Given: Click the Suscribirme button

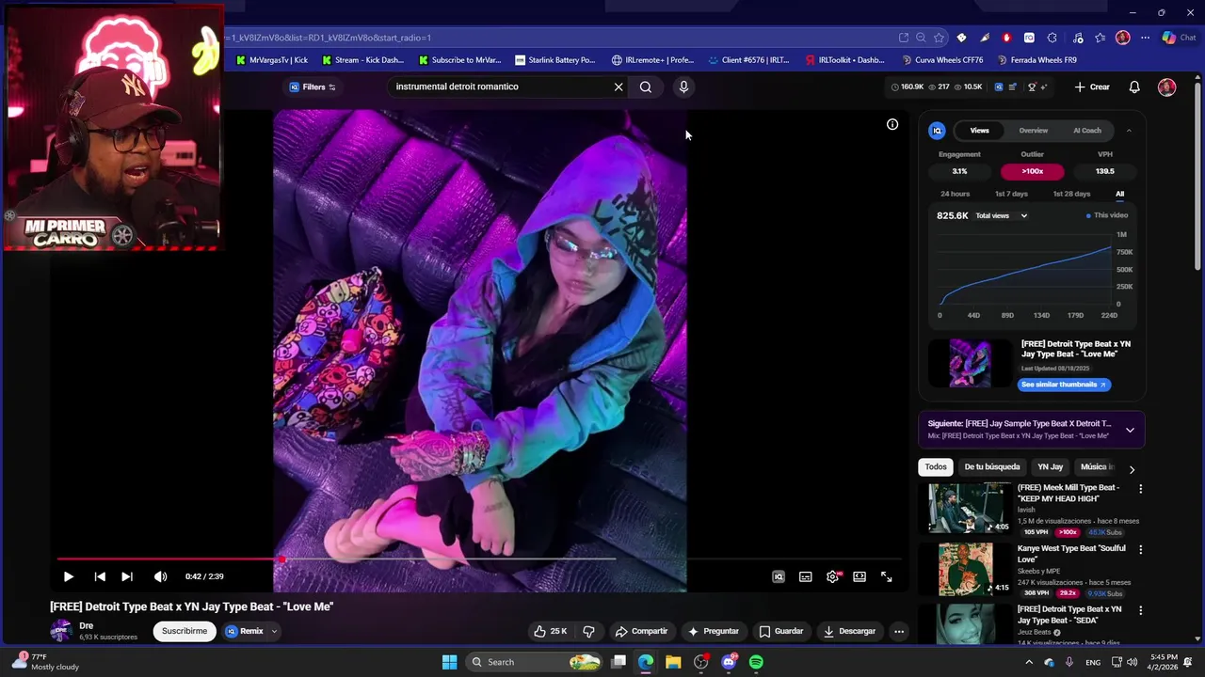Looking at the screenshot, I should pos(185,631).
